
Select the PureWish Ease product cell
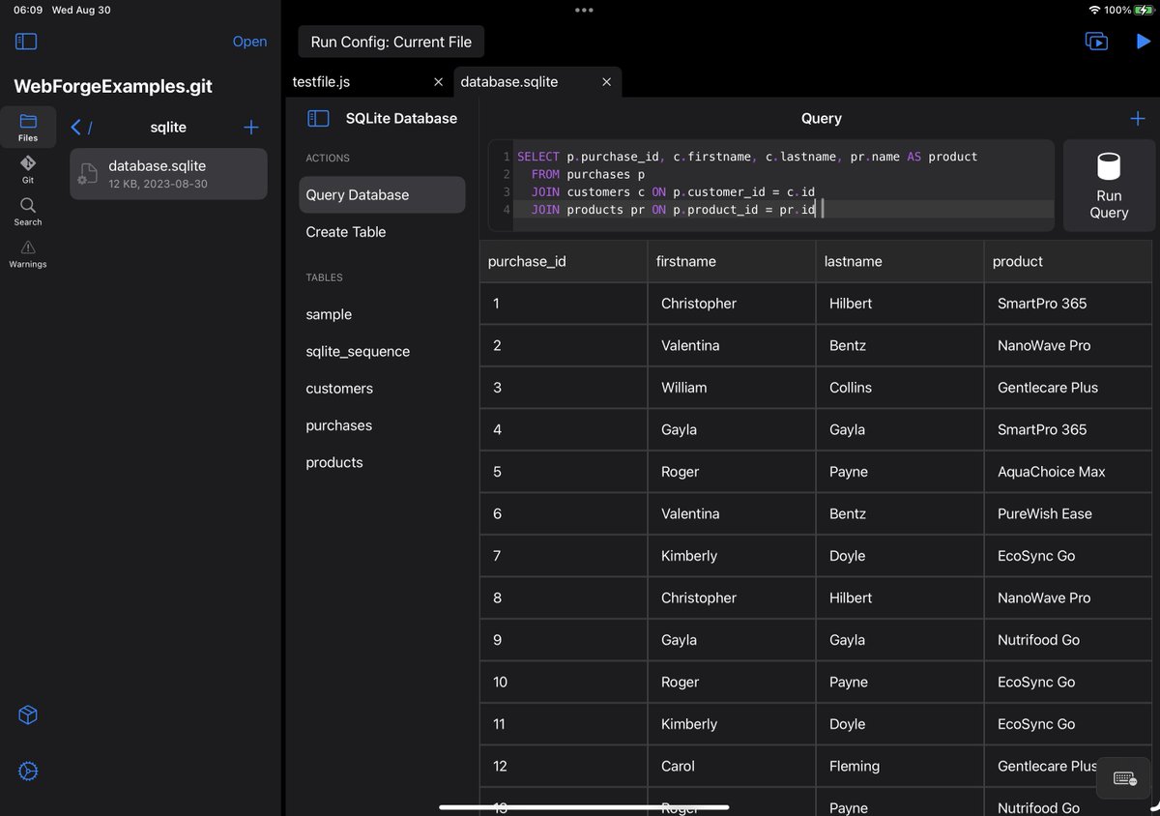(x=1069, y=513)
